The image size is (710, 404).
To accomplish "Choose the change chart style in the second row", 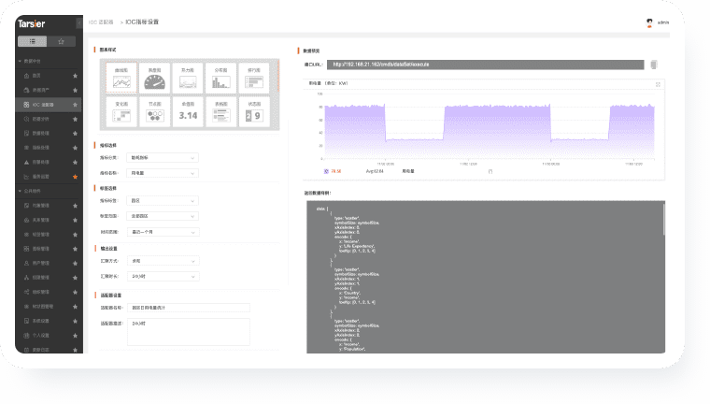I will pos(121,111).
